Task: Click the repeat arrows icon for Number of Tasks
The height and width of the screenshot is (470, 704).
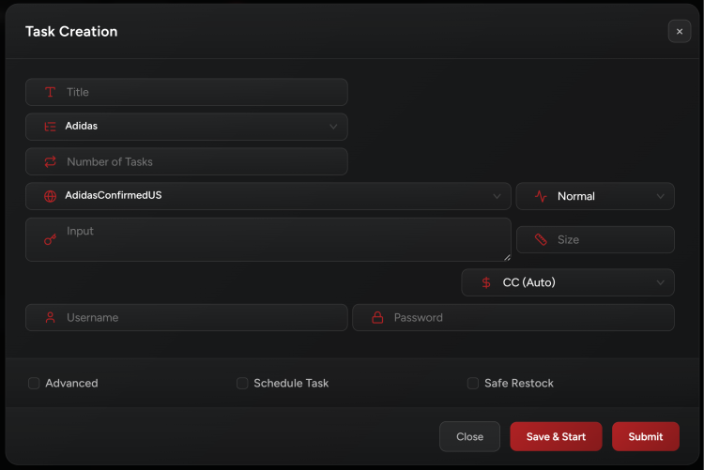Action: coord(50,161)
